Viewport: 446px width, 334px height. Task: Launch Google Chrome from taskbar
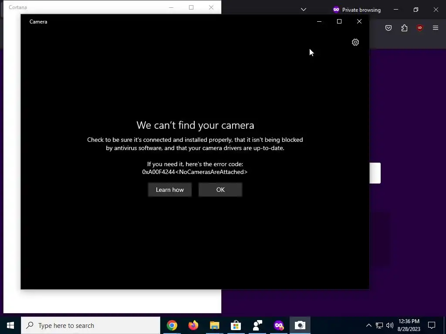(172, 325)
